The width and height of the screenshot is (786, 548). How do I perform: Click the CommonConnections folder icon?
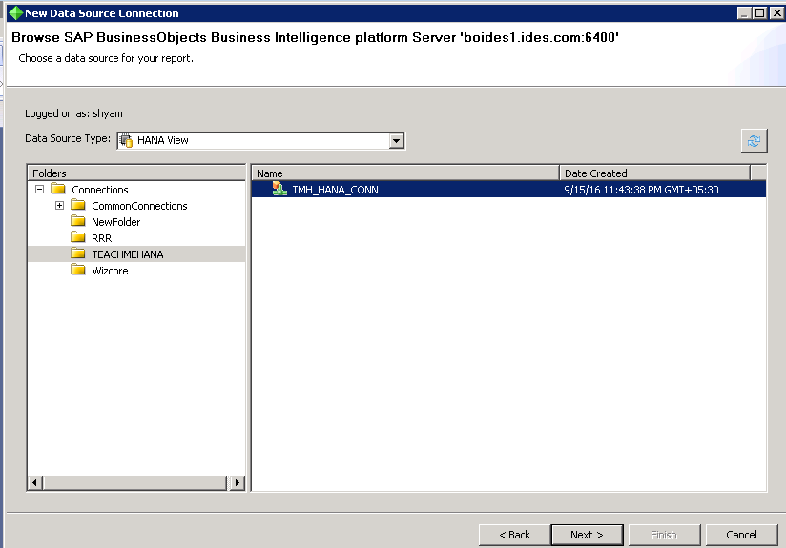(x=78, y=206)
